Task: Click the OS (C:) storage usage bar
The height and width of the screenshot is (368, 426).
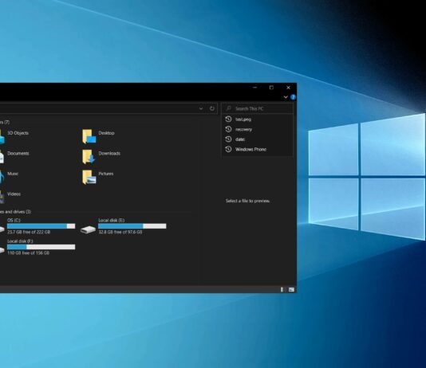Action: pos(41,226)
